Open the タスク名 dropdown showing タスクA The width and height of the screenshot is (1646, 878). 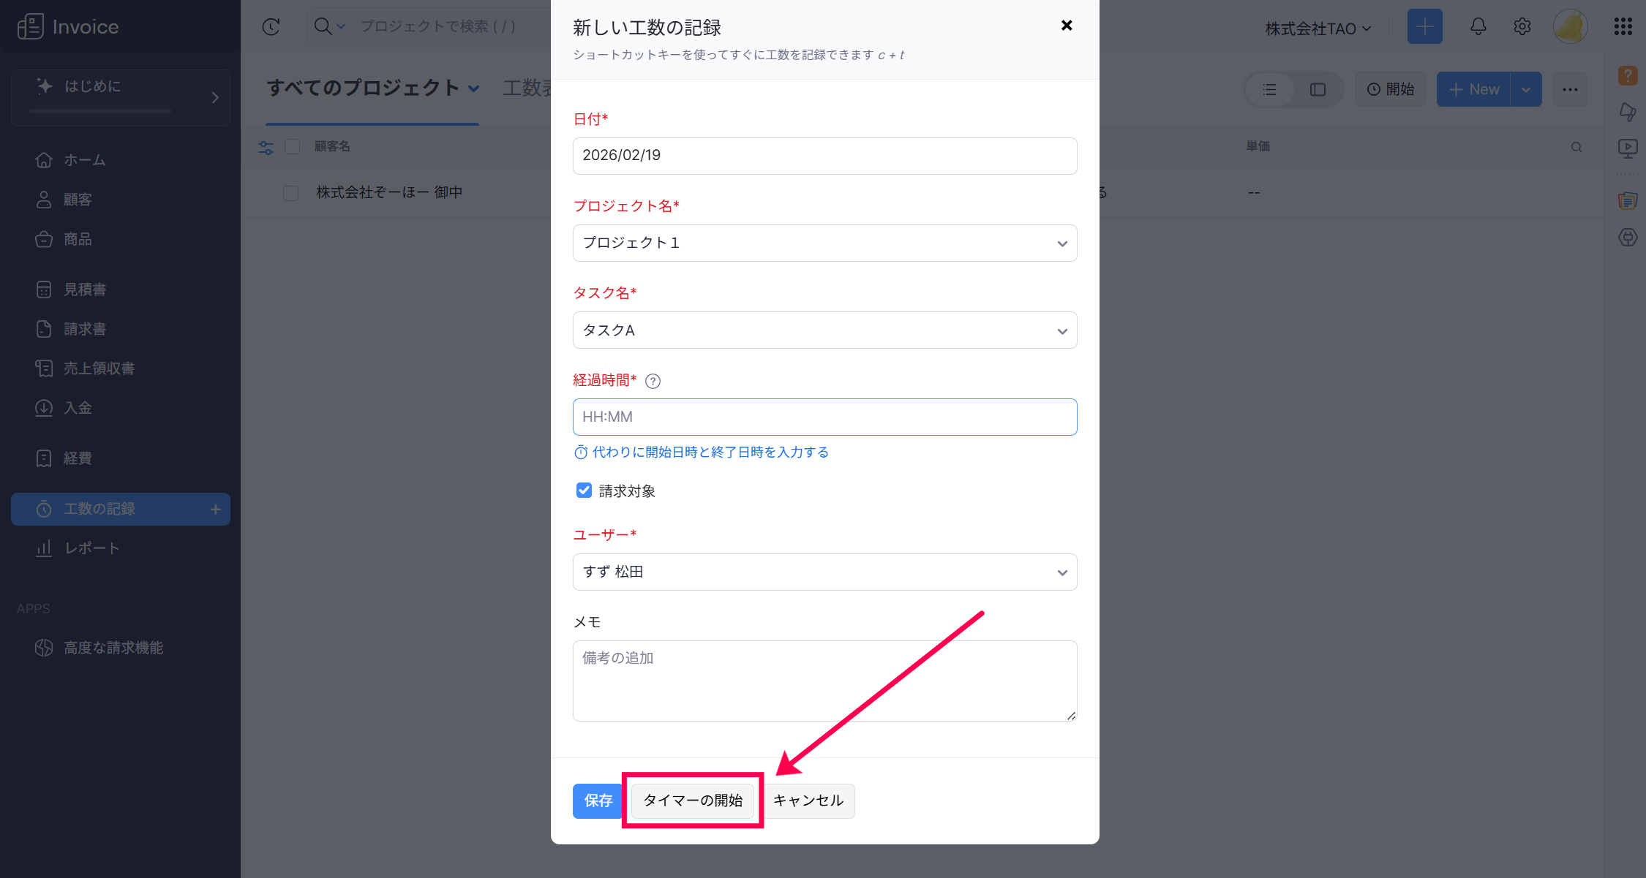[824, 330]
